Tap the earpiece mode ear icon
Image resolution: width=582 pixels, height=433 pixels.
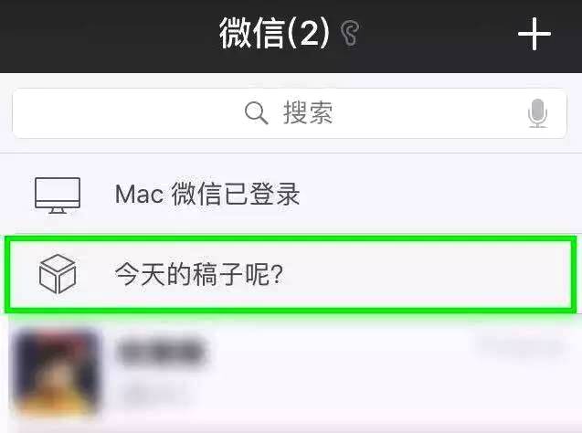pyautogui.click(x=349, y=34)
